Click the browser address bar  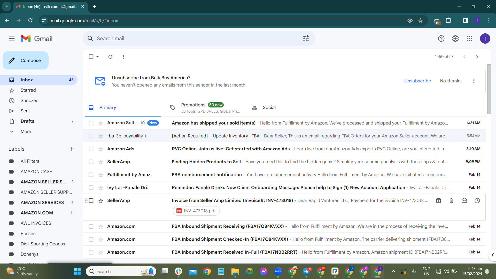coord(225,20)
